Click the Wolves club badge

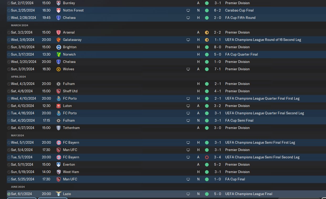[x=59, y=69]
